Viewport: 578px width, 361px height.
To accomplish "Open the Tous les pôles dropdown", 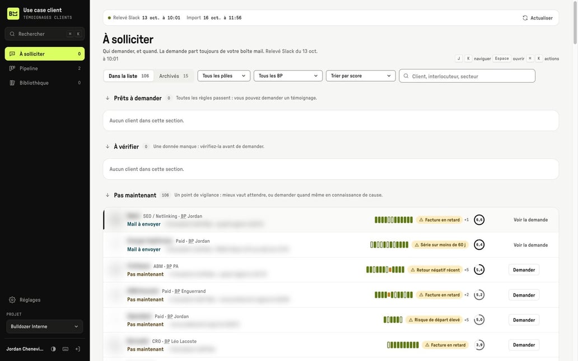I will (224, 76).
